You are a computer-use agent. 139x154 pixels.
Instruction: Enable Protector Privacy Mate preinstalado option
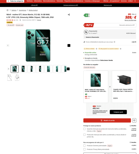click(x=85, y=149)
